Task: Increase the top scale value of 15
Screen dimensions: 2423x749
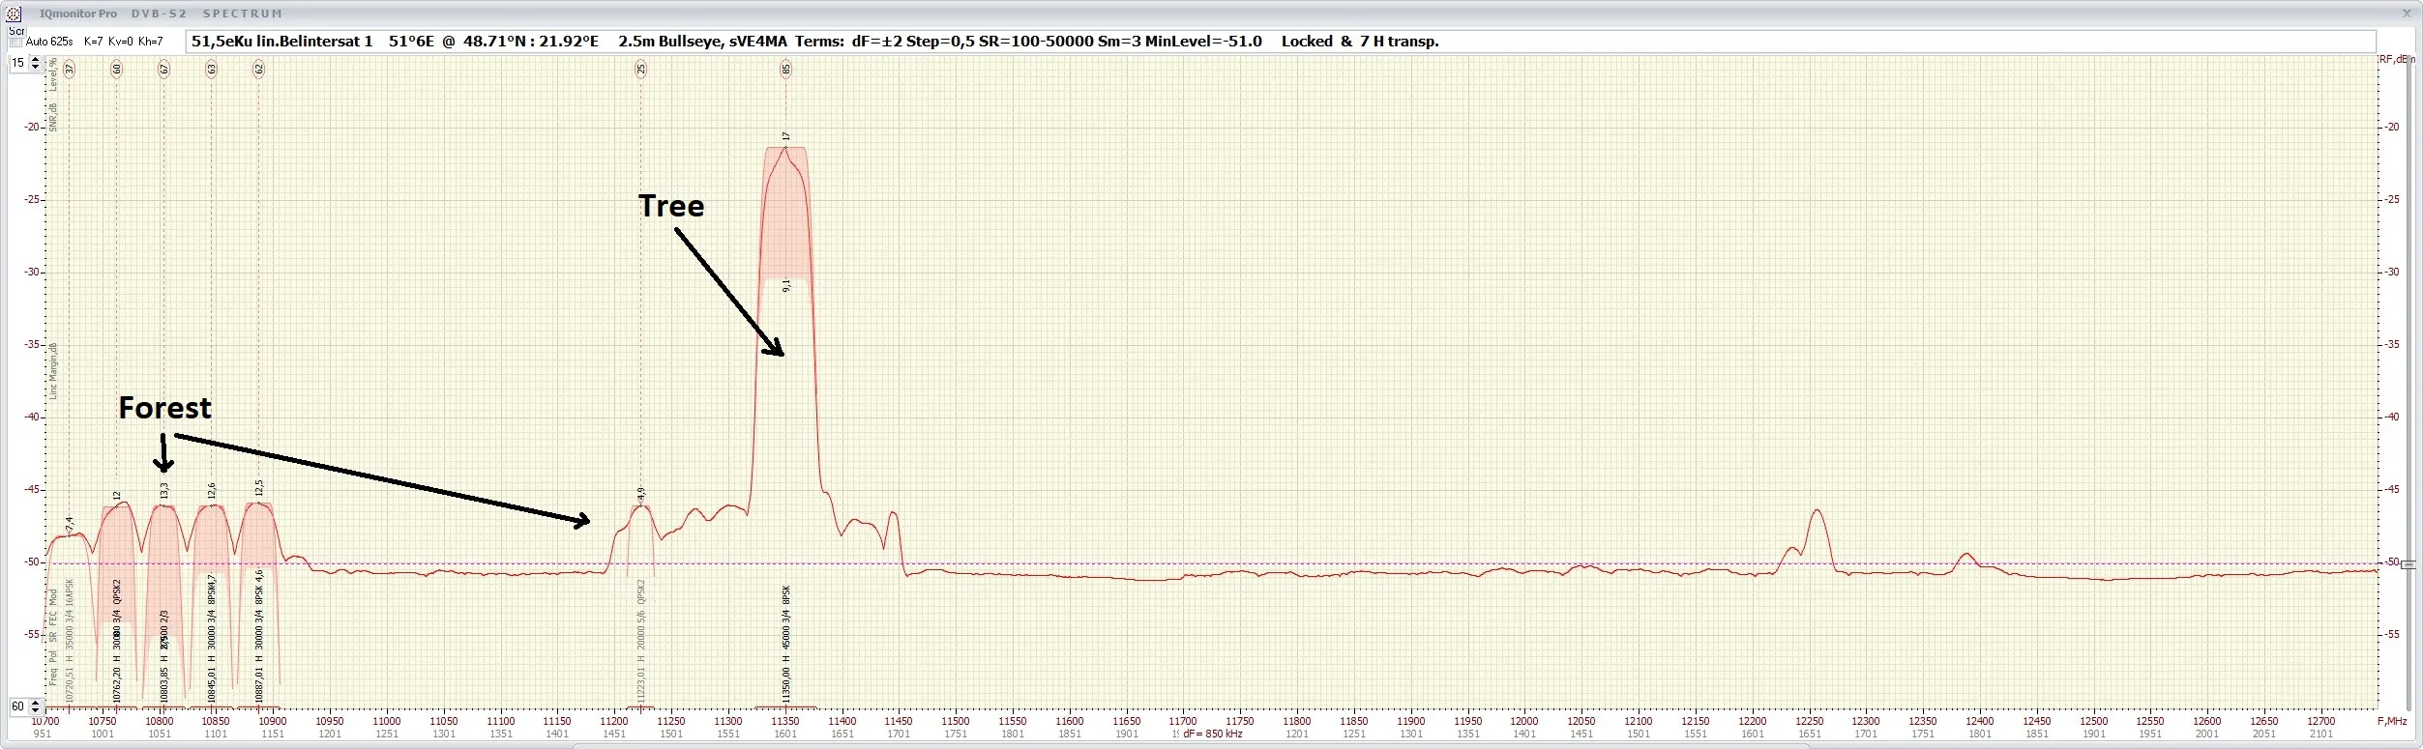Action: [36, 59]
